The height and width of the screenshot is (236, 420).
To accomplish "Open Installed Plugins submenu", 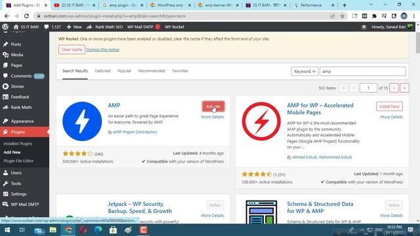I will pos(18,144).
